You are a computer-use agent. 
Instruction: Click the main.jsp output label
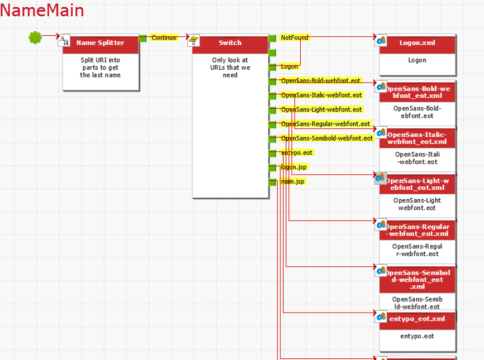tap(292, 182)
